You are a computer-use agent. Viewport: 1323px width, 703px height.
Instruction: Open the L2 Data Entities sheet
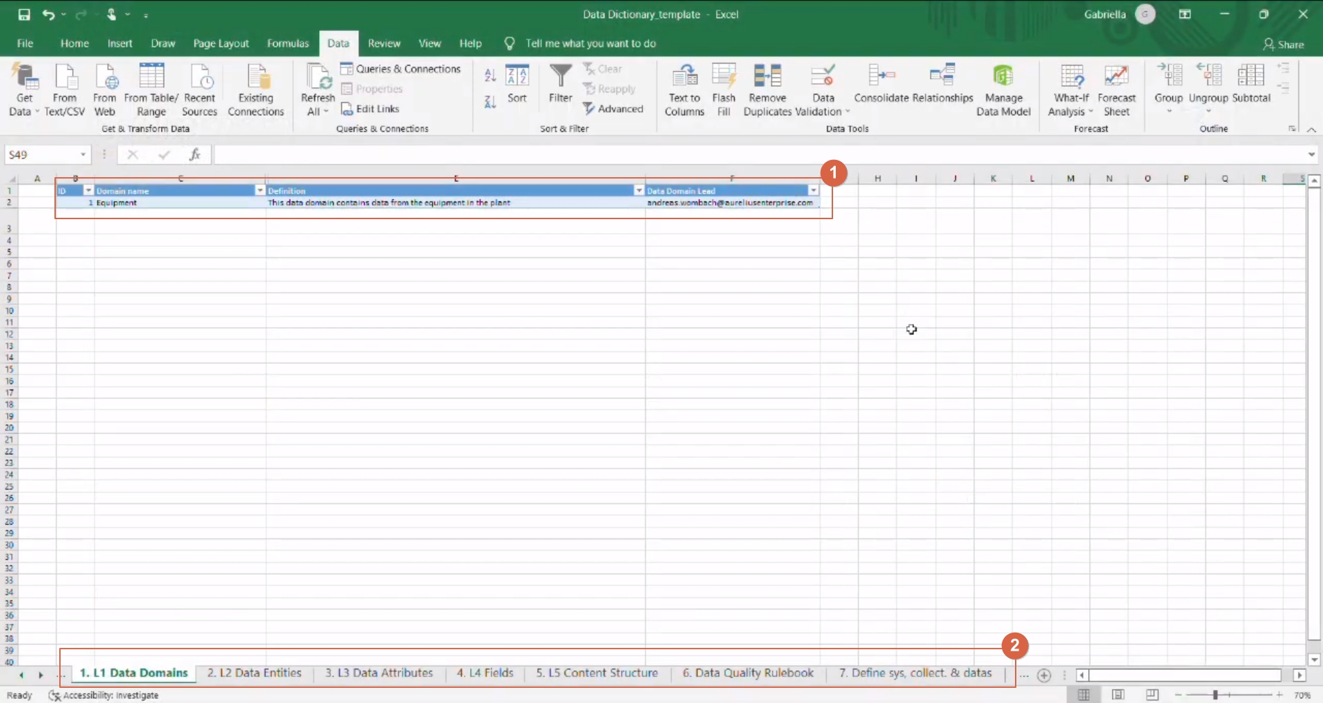coord(254,673)
